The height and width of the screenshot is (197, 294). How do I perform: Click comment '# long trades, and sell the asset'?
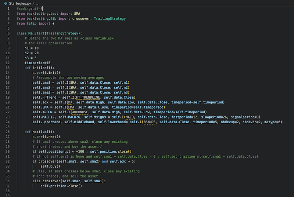point(65,176)
